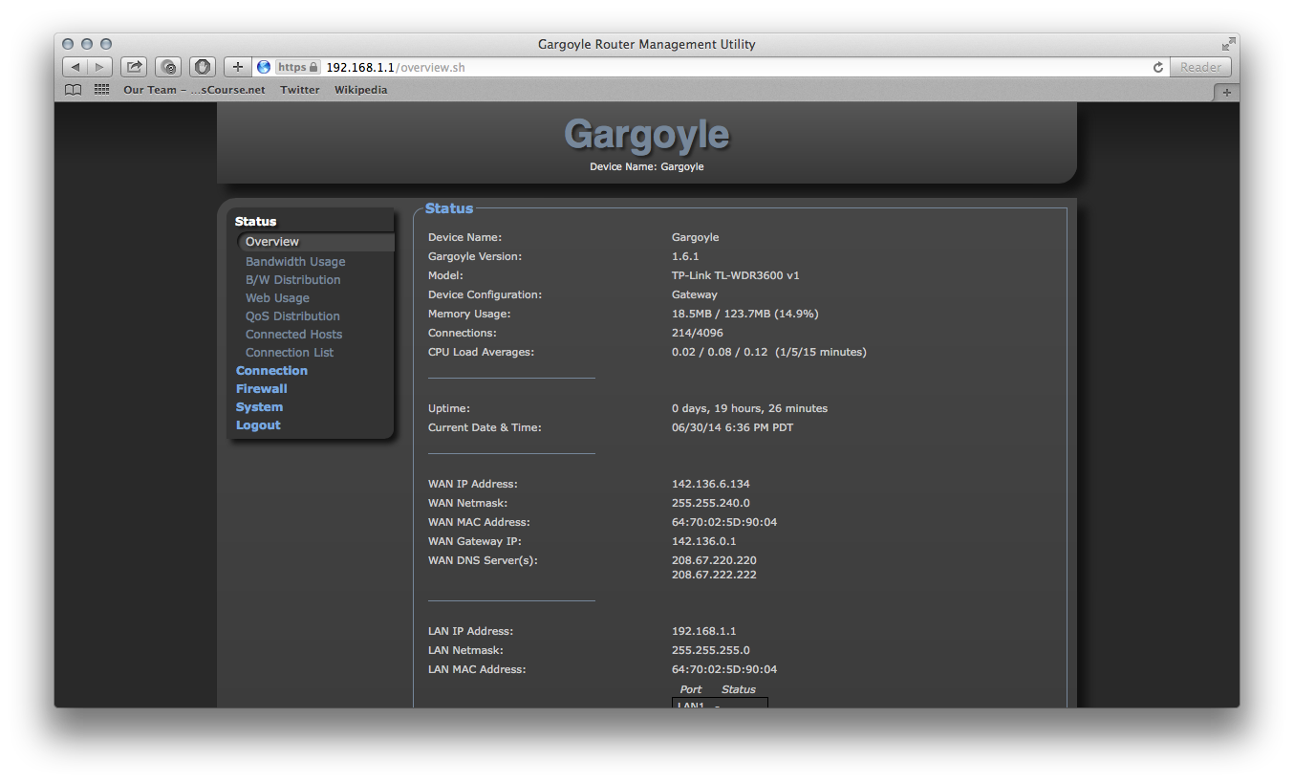This screenshot has width=1294, height=783.
Task: Click the model value TP-Link TL-WDR3600 v1
Action: pos(736,275)
